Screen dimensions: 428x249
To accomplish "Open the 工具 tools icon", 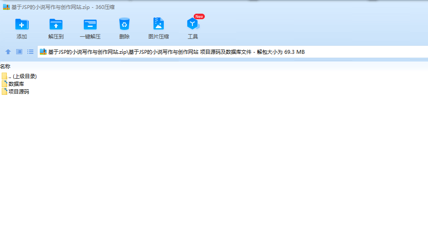I will tap(193, 24).
